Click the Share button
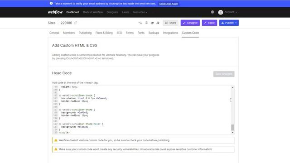This screenshot has height=163, width=290. pos(170,23)
